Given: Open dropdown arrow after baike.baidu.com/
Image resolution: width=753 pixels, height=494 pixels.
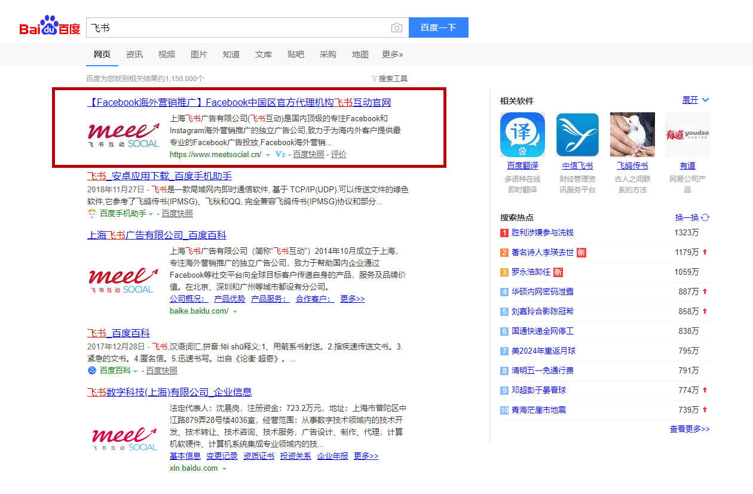Looking at the screenshot, I should [235, 311].
